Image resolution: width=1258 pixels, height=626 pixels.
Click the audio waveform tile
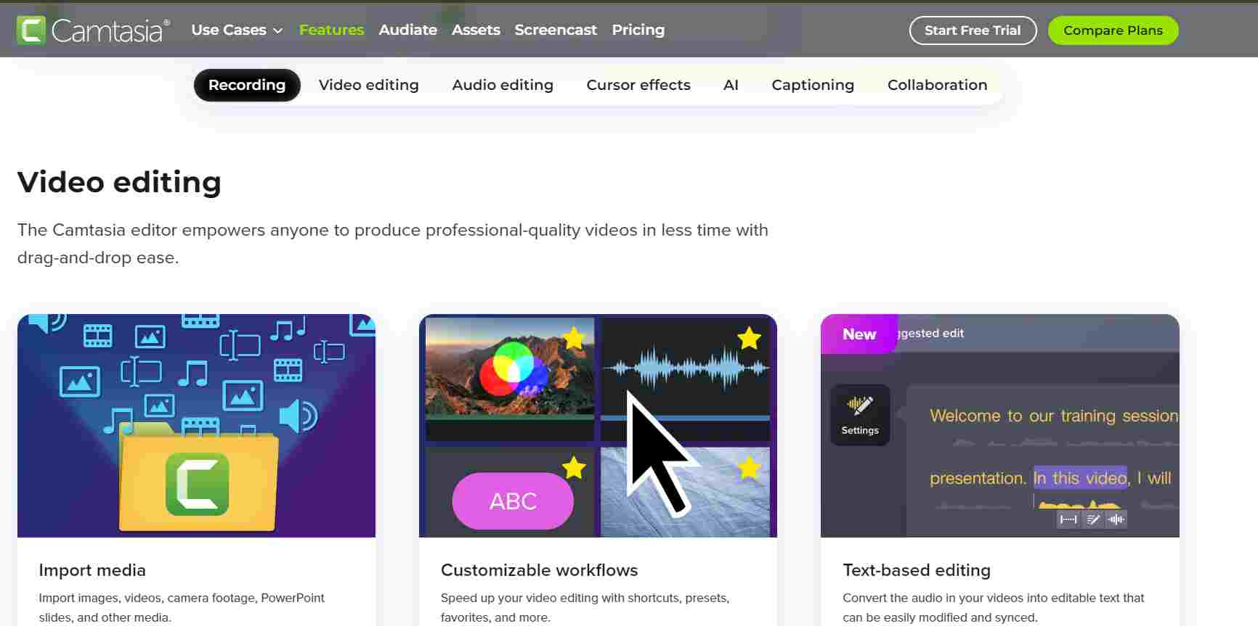pos(685,379)
